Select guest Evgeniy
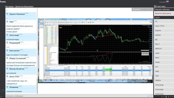The image size is (174, 98). tap(164, 30)
